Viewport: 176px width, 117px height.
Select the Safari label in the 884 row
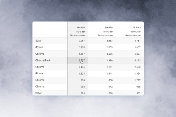click(39, 93)
